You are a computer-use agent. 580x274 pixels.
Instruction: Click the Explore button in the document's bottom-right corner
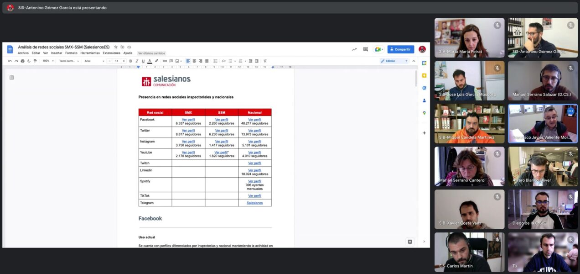pos(410,242)
